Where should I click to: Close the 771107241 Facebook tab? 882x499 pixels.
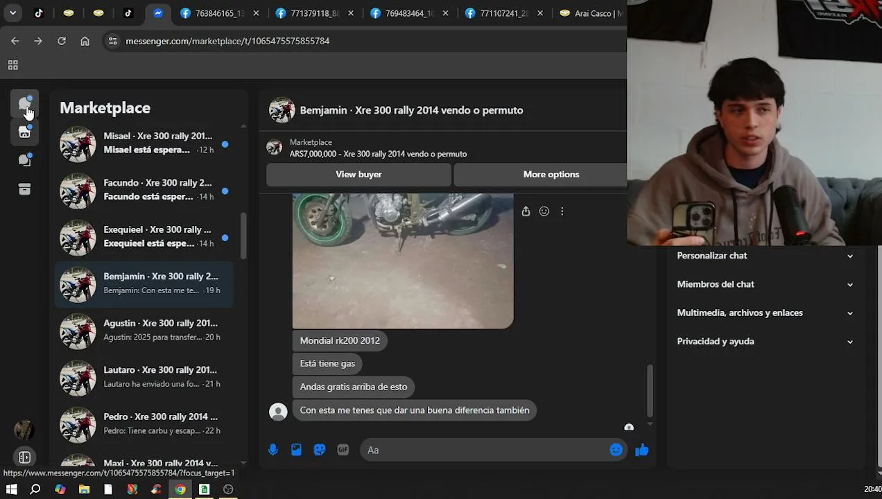pyautogui.click(x=540, y=13)
